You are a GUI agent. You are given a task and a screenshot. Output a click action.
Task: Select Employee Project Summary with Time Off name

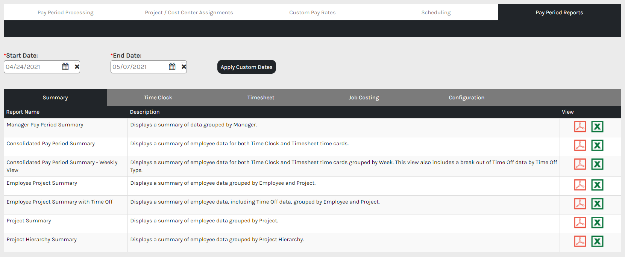point(59,202)
